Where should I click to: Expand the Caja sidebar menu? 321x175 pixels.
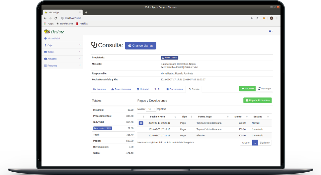click(x=62, y=45)
